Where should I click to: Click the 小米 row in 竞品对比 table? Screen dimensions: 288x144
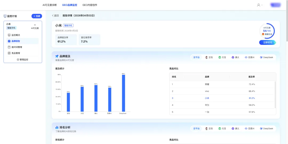[222, 98]
